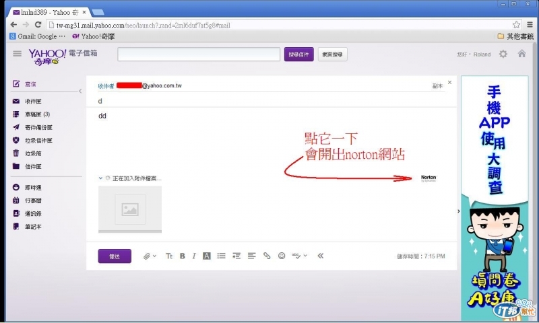Click the browser Forward arrow
This screenshot has height=323, width=539.
26,25
